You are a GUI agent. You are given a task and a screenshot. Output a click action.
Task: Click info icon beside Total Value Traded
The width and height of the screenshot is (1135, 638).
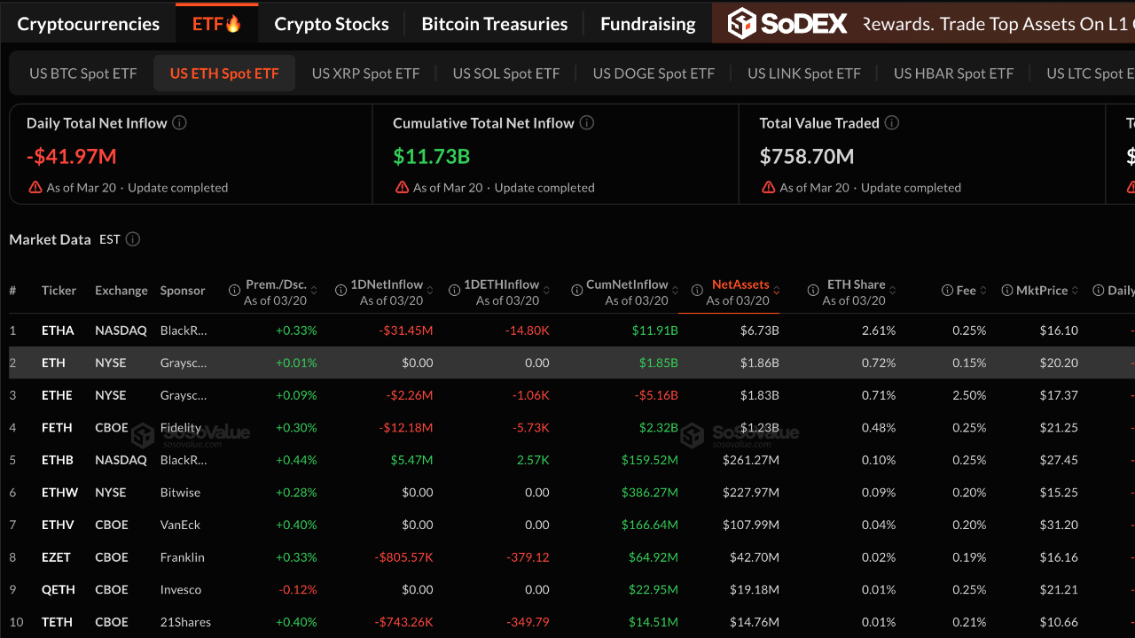click(x=892, y=123)
